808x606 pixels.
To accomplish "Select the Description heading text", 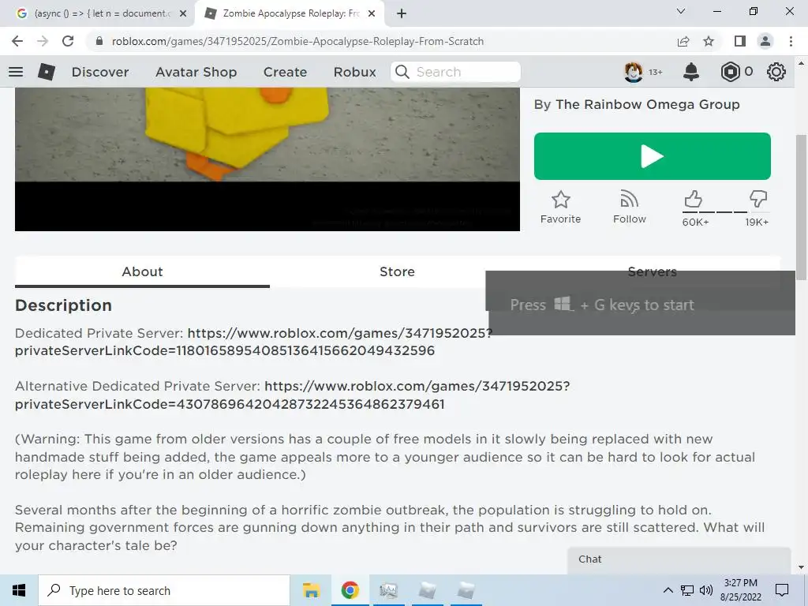I will pos(63,305).
